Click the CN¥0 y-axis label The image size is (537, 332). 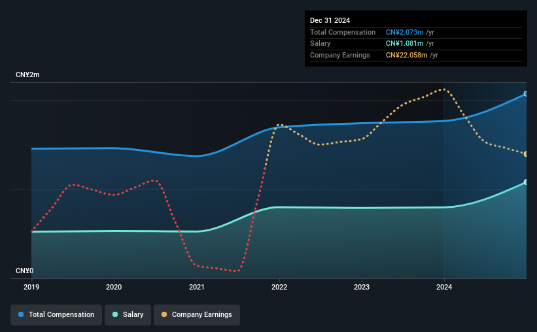tap(25, 271)
